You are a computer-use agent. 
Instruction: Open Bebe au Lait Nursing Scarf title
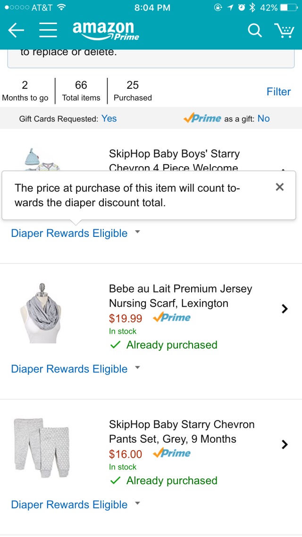pyautogui.click(x=180, y=296)
